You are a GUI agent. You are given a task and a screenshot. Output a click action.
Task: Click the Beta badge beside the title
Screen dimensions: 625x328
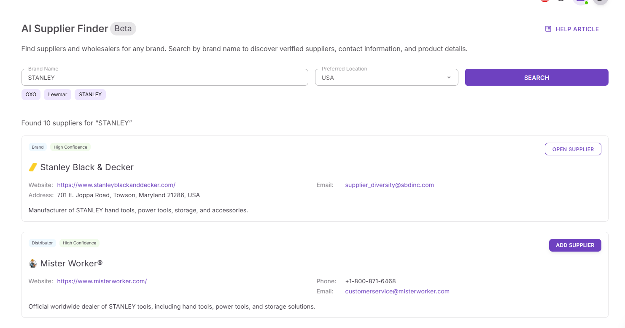(x=123, y=29)
